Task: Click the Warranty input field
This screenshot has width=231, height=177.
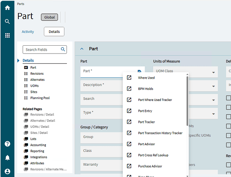Action: (102, 165)
